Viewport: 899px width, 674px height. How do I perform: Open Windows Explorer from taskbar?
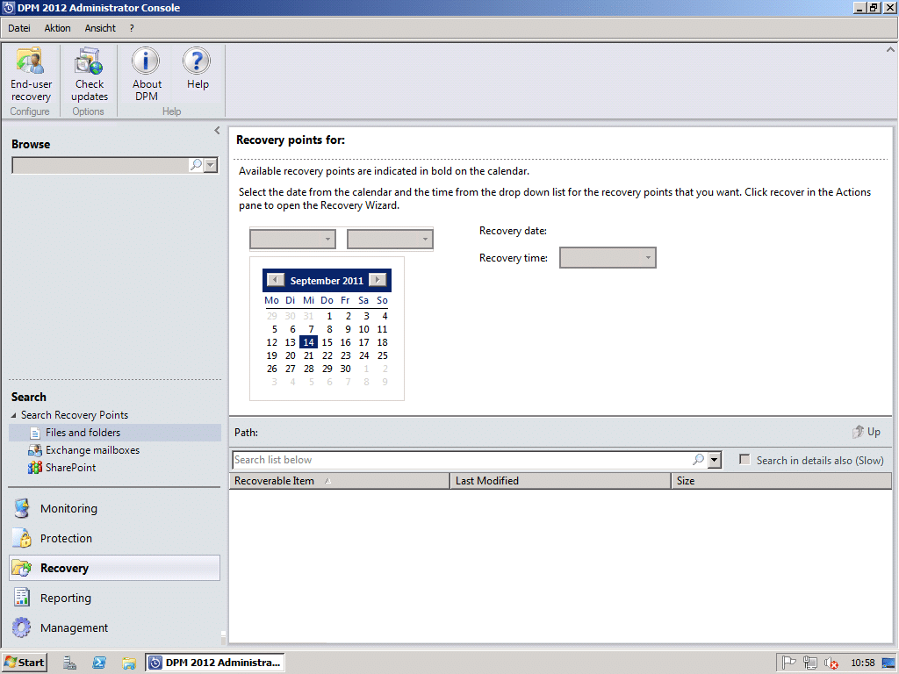tap(128, 663)
